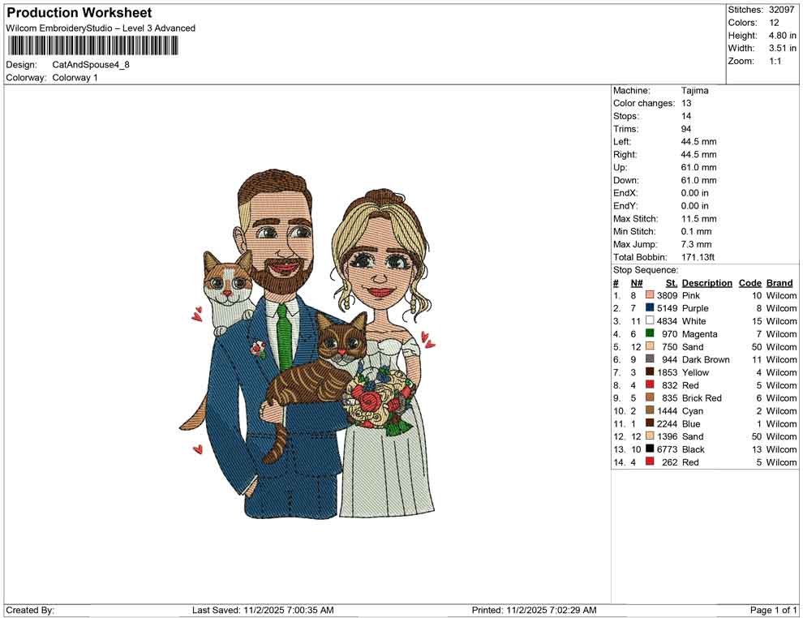The image size is (803, 618).
Task: Select the Tajima machine entry
Action: [x=695, y=90]
